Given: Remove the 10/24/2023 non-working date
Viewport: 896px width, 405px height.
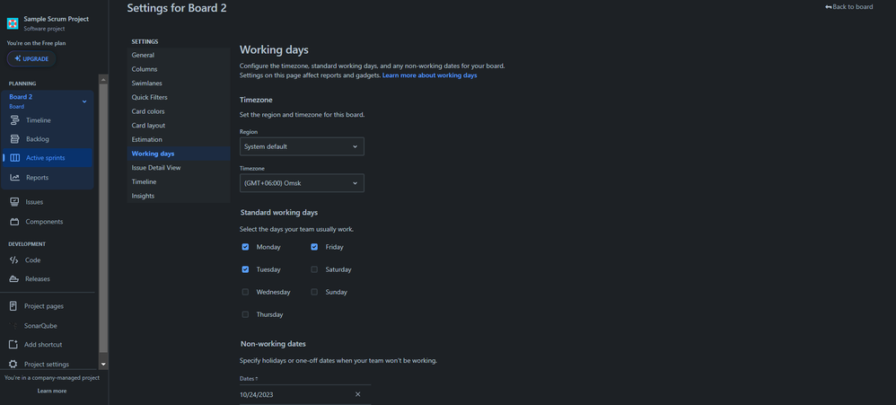Looking at the screenshot, I should coord(357,395).
